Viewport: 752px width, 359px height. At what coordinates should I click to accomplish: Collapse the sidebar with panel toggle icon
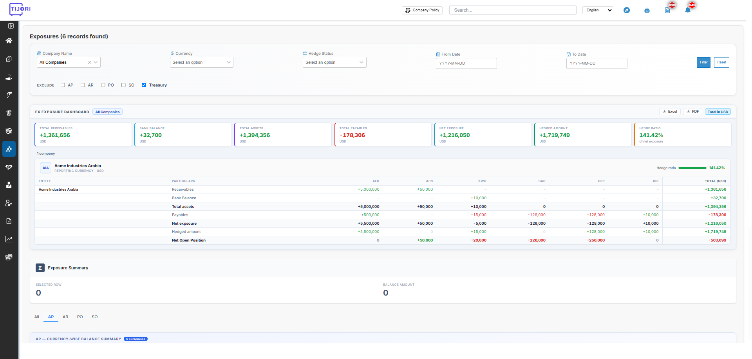click(x=11, y=26)
